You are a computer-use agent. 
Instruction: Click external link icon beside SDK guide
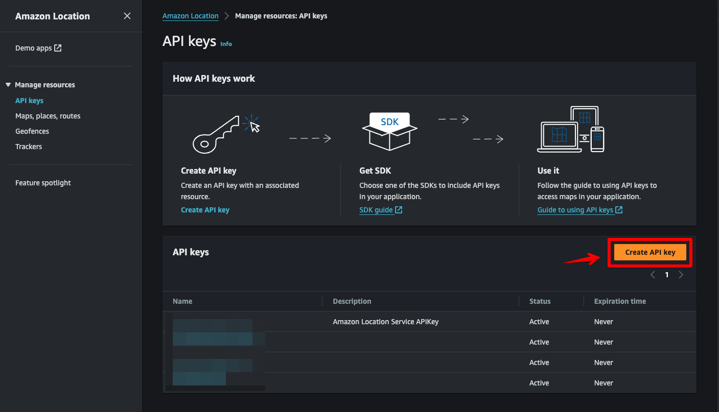[399, 210]
